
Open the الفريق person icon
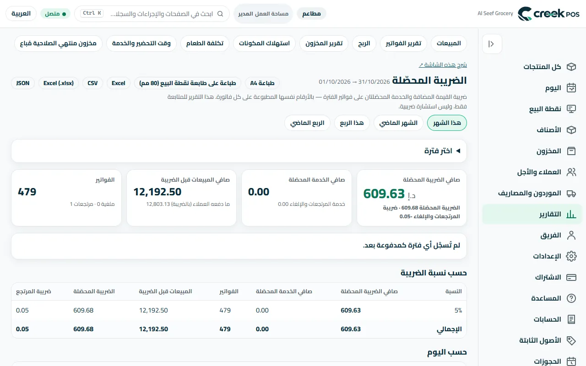[571, 235]
